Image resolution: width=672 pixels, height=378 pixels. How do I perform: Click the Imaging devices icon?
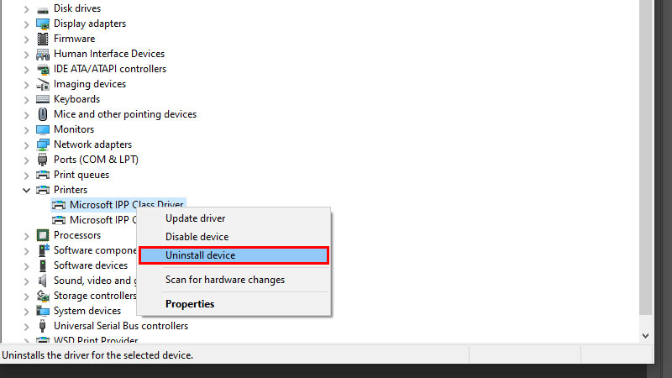tap(43, 85)
